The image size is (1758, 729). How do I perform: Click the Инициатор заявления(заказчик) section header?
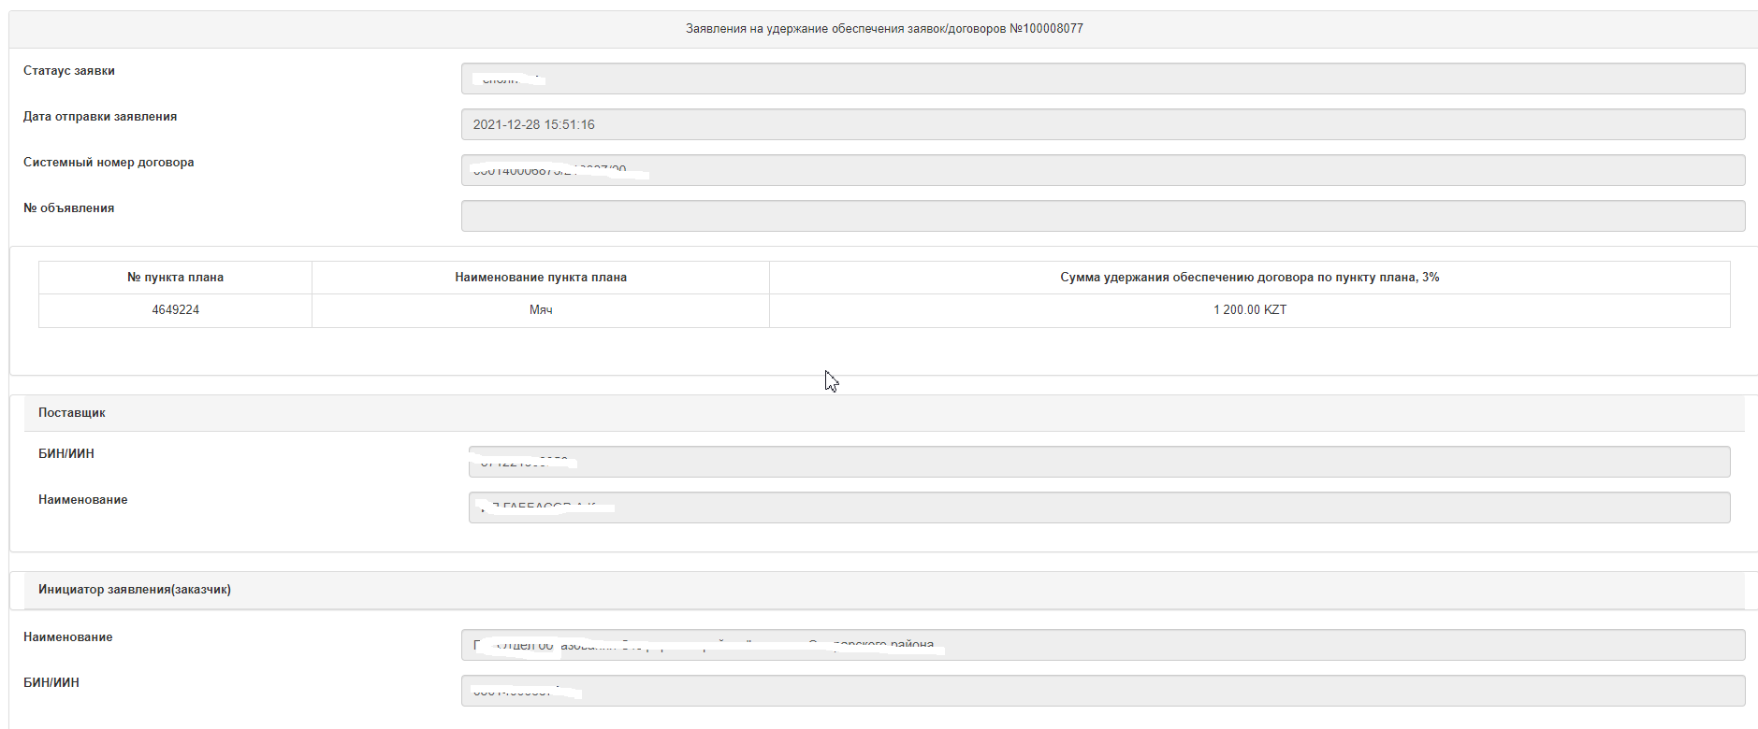135,590
